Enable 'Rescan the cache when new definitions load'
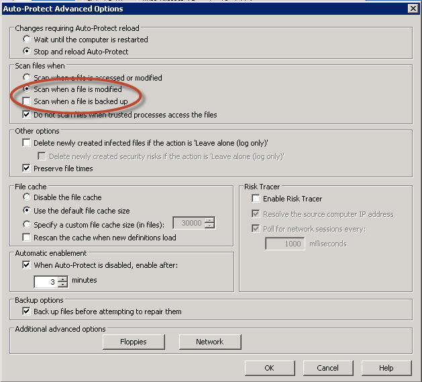Viewport: 422px width, 382px height. pos(27,238)
